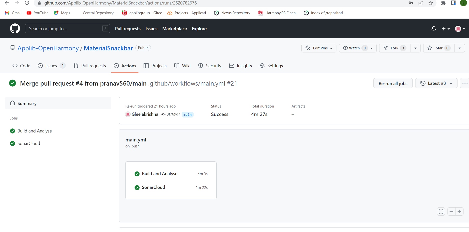Select Summary in the sidebar

click(58, 103)
